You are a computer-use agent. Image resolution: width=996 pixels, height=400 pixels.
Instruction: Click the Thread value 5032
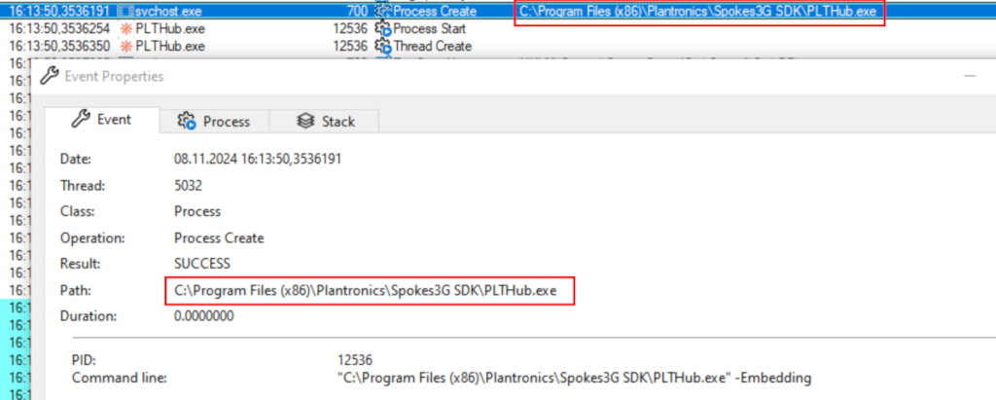tap(188, 186)
